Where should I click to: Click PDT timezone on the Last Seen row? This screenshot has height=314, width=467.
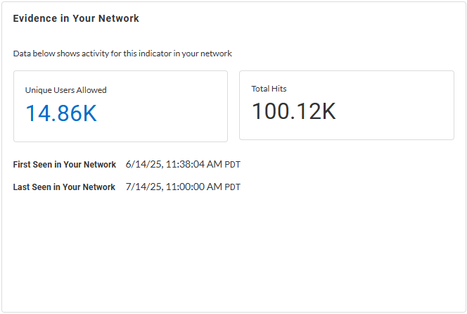(233, 187)
